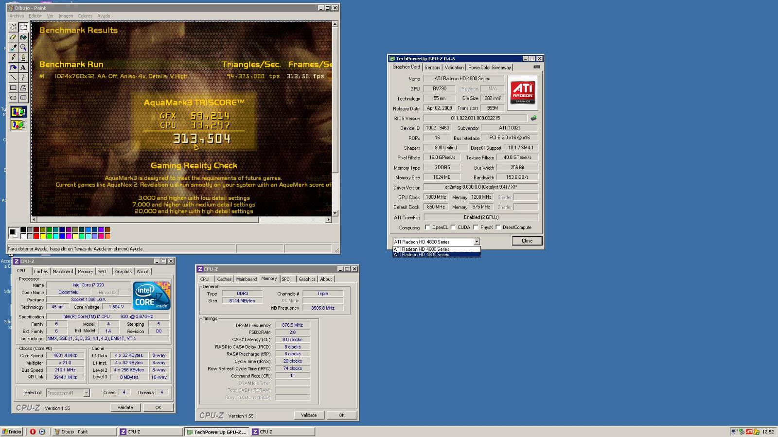Open the SPD tab in the memory CPU-Z window

(x=285, y=279)
